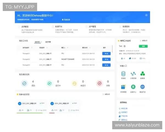Open the database cylinder quick entry icon

tap(123, 74)
